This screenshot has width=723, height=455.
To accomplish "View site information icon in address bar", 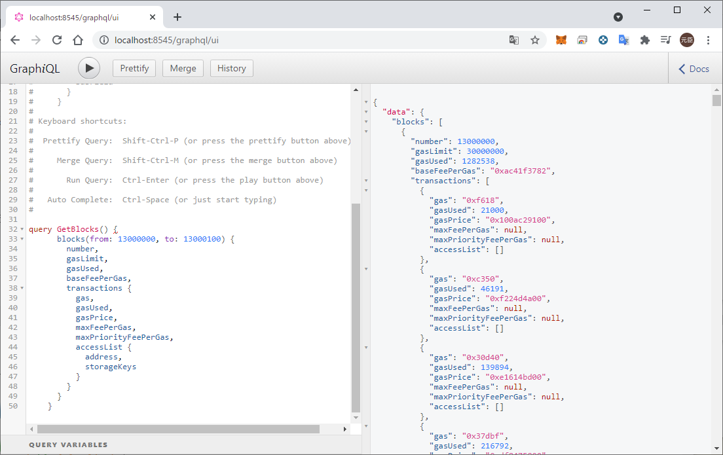I will point(104,40).
